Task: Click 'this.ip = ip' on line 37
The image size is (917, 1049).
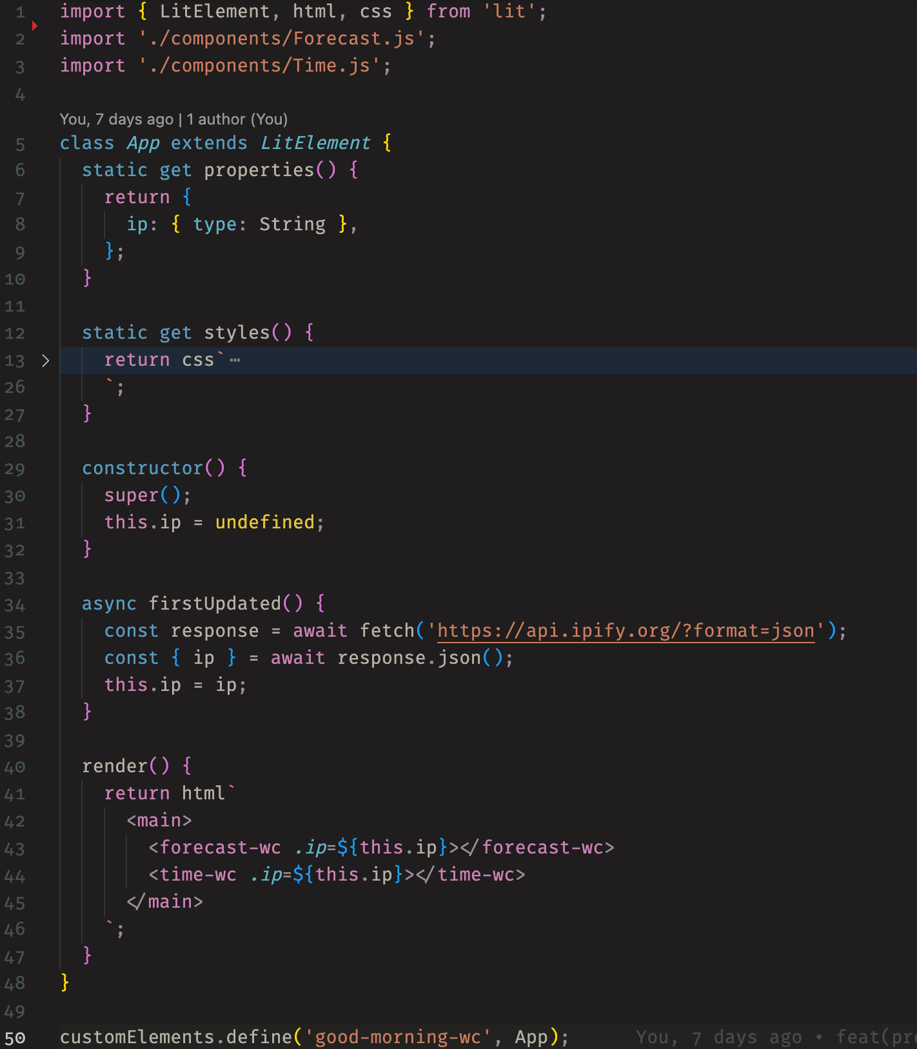Action: (x=171, y=684)
